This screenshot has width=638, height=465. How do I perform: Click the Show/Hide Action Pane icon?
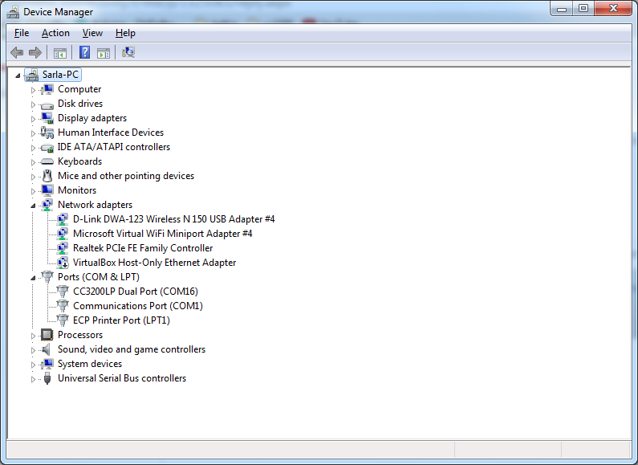[104, 52]
